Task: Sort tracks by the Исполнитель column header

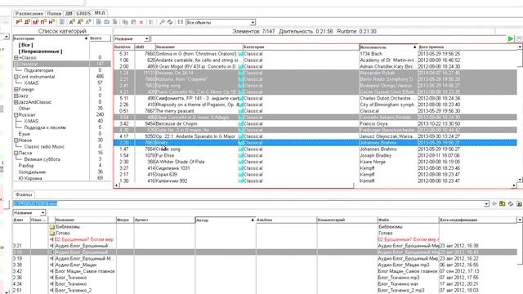Action: [389, 47]
